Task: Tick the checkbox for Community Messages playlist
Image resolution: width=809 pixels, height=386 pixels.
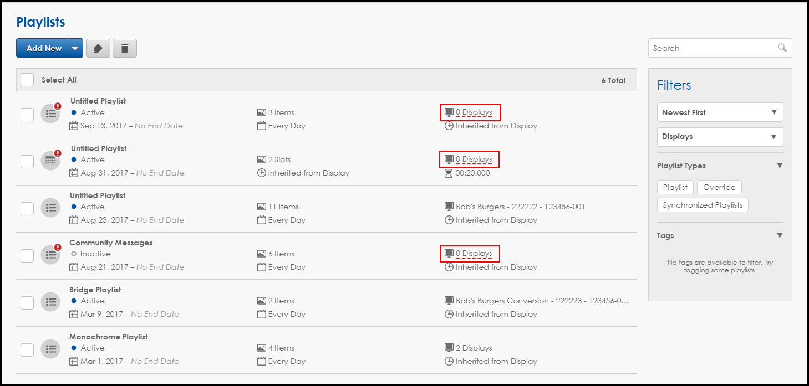Action: (27, 256)
